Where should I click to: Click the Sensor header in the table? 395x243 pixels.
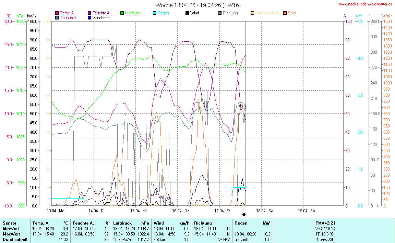click(9, 223)
